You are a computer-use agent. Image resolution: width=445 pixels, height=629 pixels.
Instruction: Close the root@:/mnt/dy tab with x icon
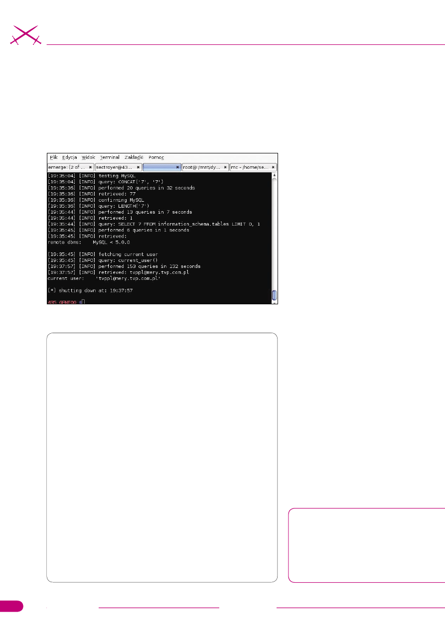(x=225, y=168)
